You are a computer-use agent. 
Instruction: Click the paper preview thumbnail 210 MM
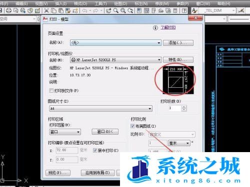click(178, 80)
